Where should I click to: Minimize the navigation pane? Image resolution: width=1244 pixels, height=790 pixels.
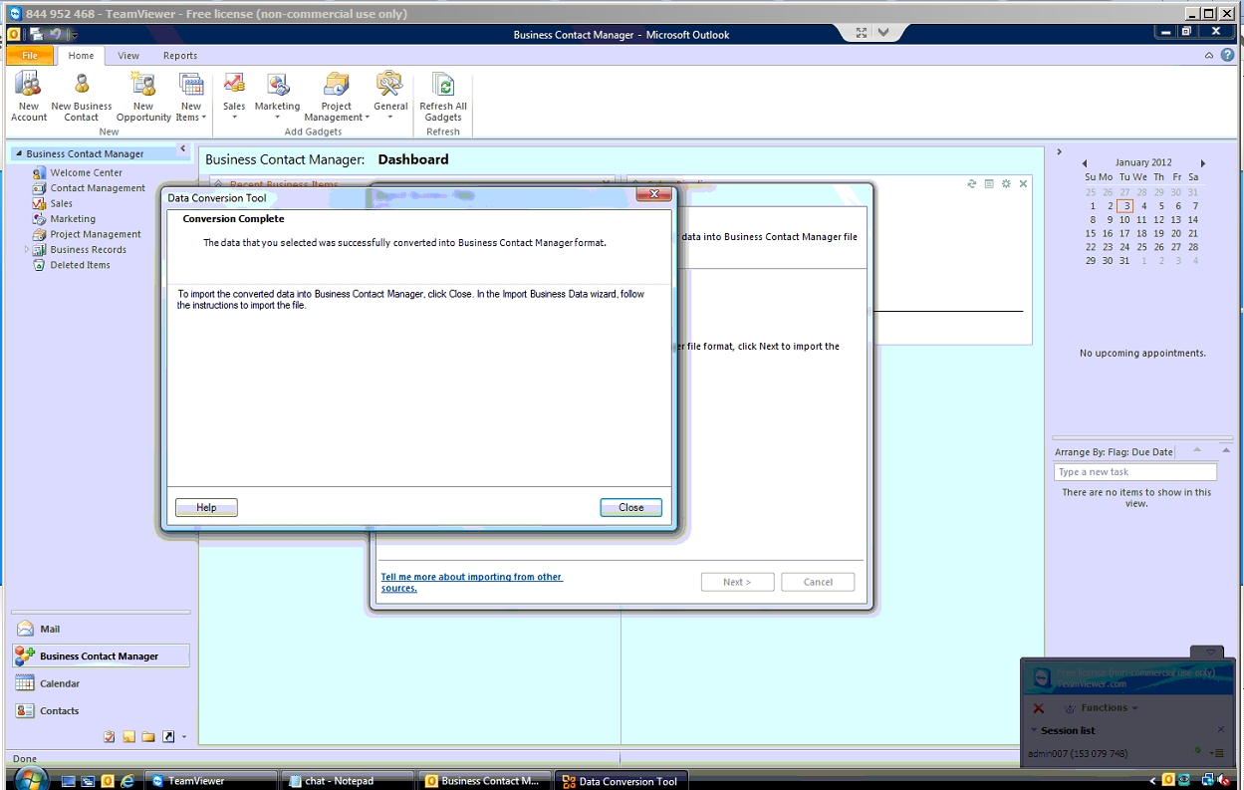coord(182,149)
